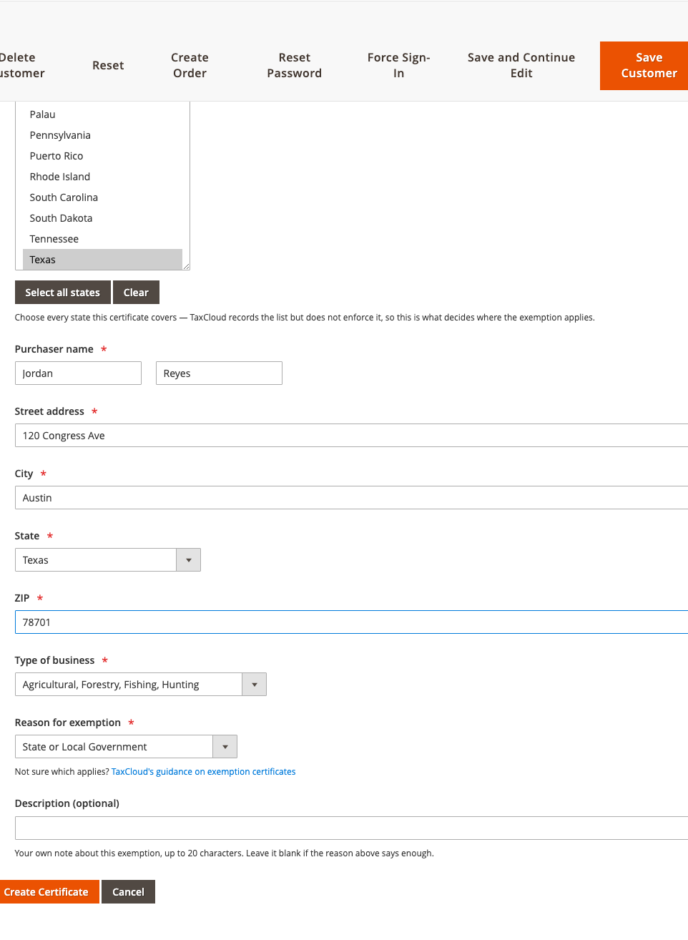Click Reset Password

pos(294,65)
